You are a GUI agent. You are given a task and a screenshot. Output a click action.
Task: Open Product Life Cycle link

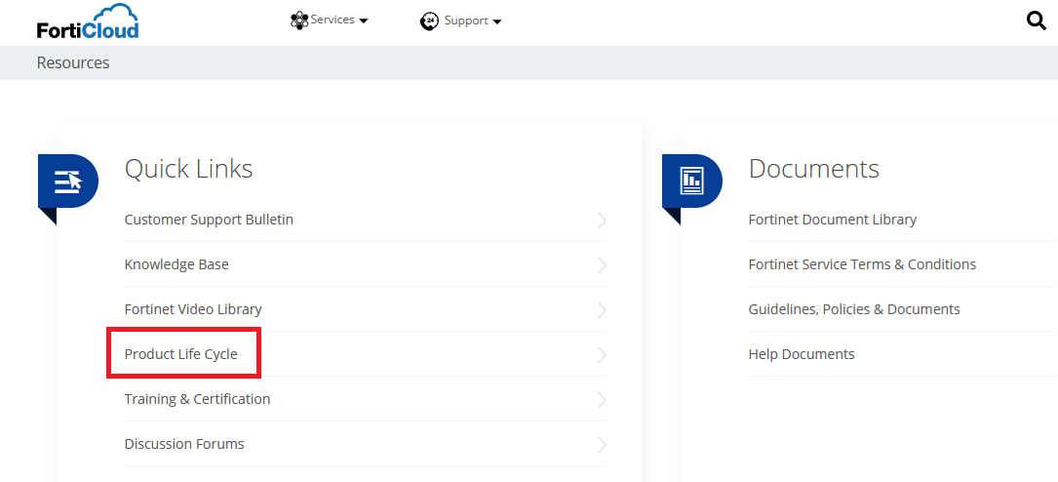click(180, 354)
